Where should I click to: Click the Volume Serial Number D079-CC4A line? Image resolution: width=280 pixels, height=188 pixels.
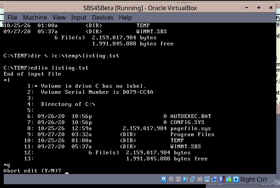pos(97,92)
